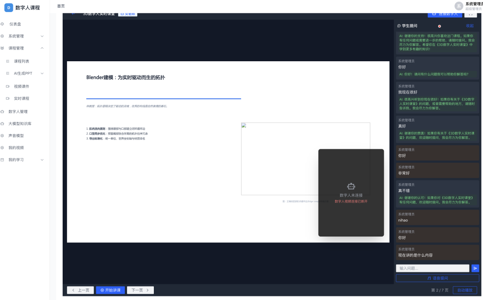Collapse the 课程管理 menu chevron
Image resolution: width=483 pixels, height=300 pixels.
[42, 48]
